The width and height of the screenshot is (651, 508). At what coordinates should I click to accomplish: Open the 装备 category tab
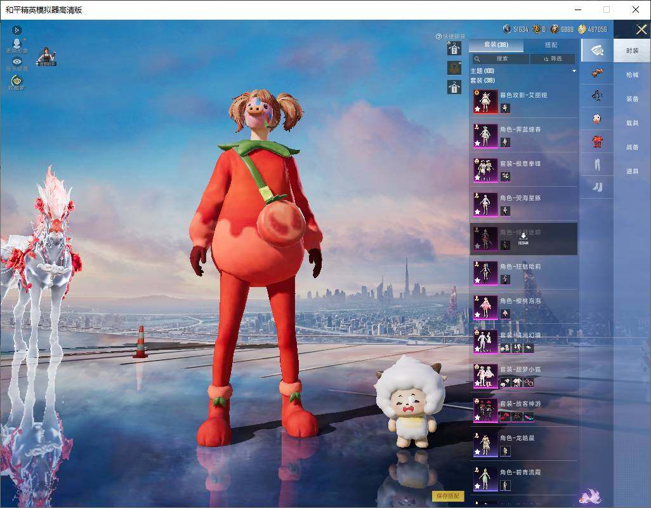(632, 99)
